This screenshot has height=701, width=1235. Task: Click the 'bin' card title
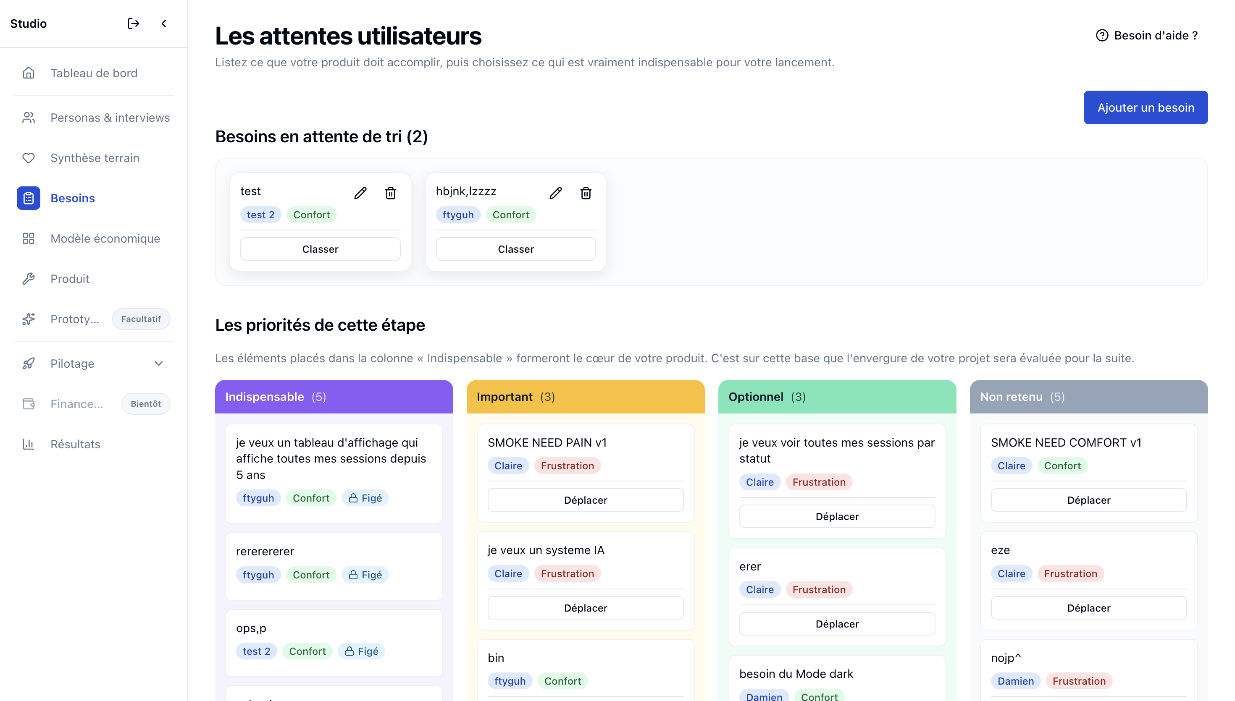(x=496, y=658)
